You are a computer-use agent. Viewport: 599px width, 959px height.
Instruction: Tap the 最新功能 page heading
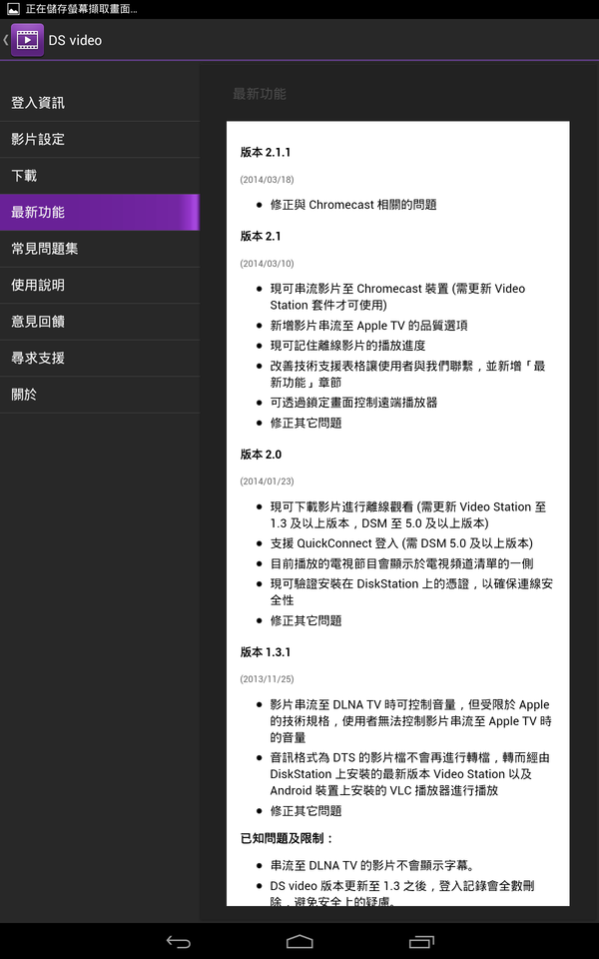[x=260, y=94]
